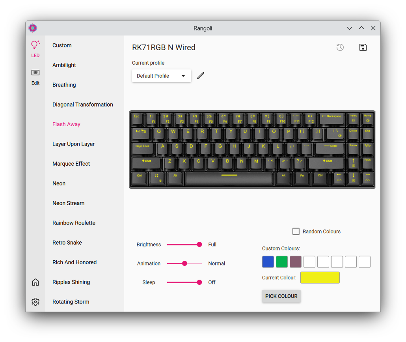
Task: Click the Insert key on keyboard
Action: (x=353, y=119)
